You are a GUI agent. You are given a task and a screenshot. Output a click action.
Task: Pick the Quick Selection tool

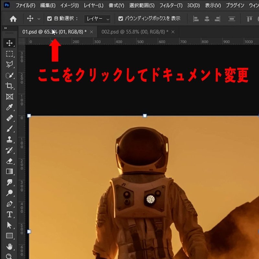pyautogui.click(x=9, y=75)
